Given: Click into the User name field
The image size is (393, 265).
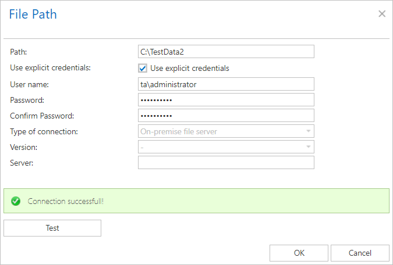Looking at the screenshot, I should click(x=226, y=84).
